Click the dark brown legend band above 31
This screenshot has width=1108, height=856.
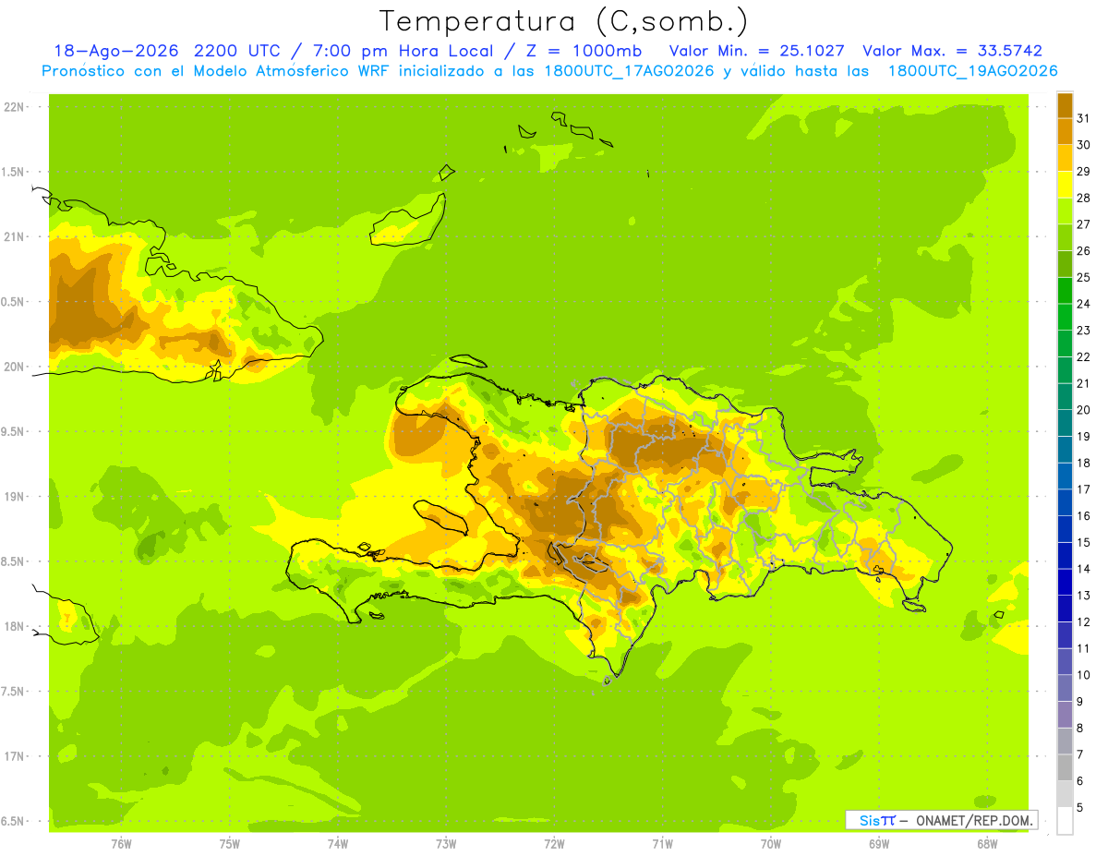point(1065,105)
